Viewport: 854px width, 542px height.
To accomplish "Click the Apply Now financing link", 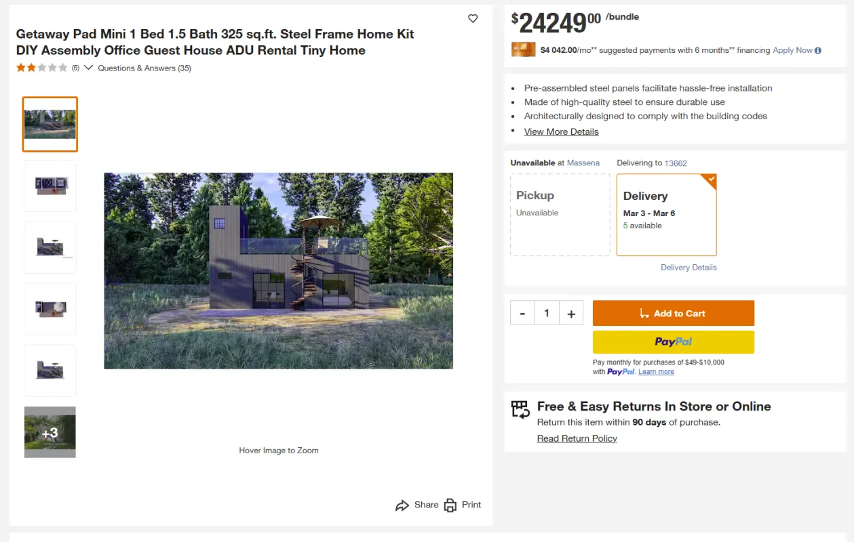I will tap(792, 50).
